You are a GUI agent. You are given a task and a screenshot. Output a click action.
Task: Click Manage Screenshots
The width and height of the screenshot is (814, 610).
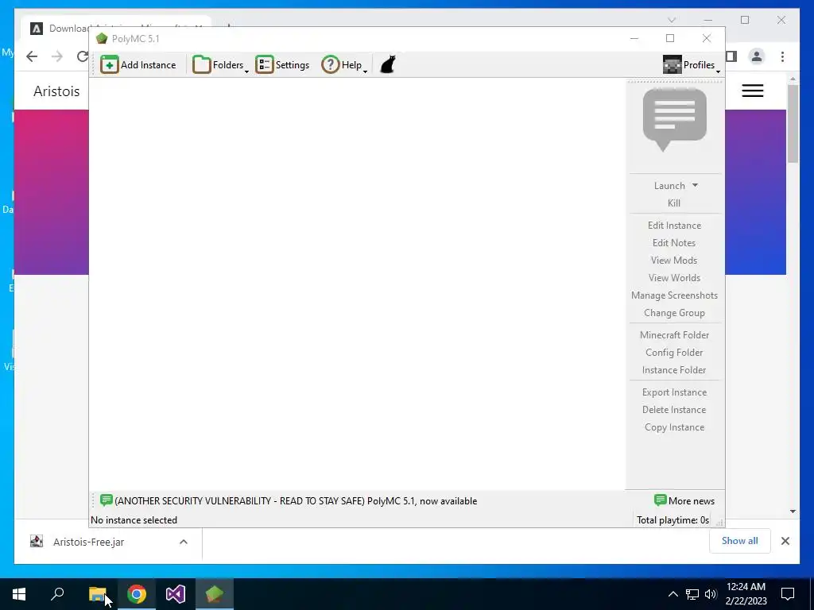pyautogui.click(x=674, y=295)
